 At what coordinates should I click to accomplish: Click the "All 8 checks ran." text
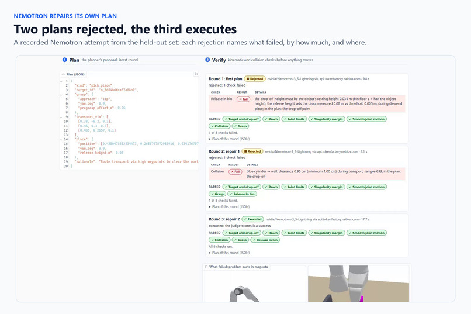pyautogui.click(x=220, y=246)
